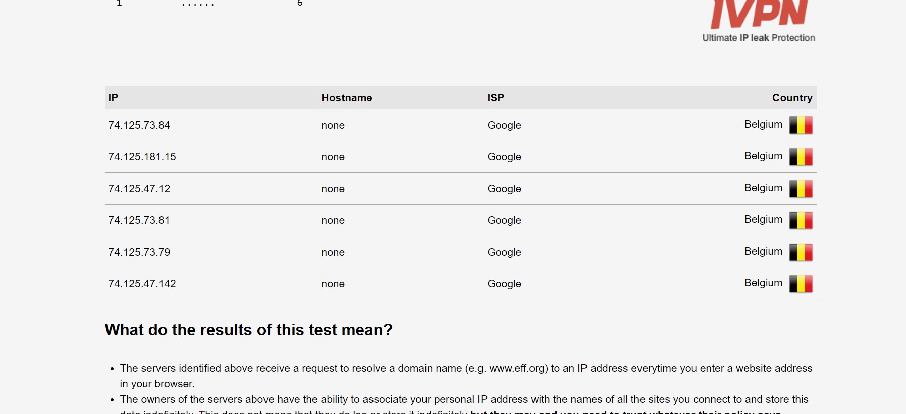The width and height of the screenshot is (906, 414).
Task: Click the www.eff.org example text
Action: [x=518, y=368]
